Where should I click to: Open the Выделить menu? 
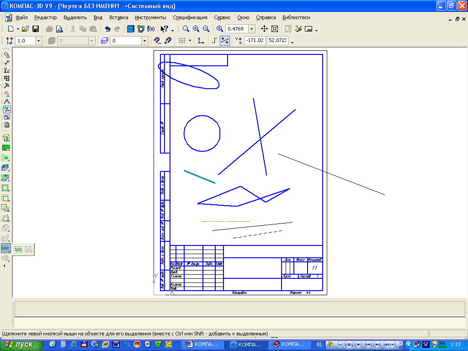[x=75, y=18]
